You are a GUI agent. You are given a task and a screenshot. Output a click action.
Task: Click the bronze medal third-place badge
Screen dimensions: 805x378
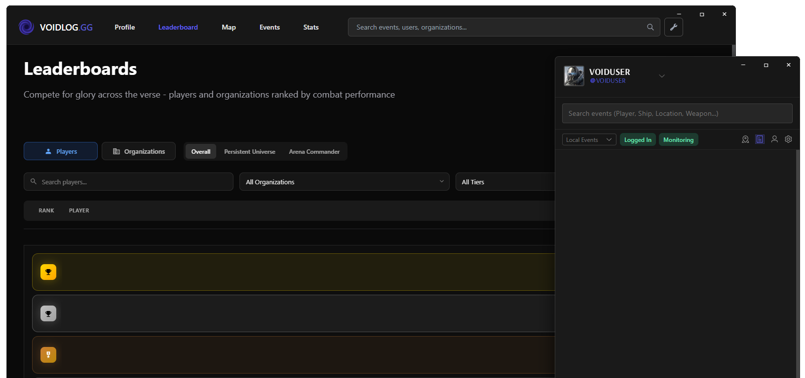48,355
